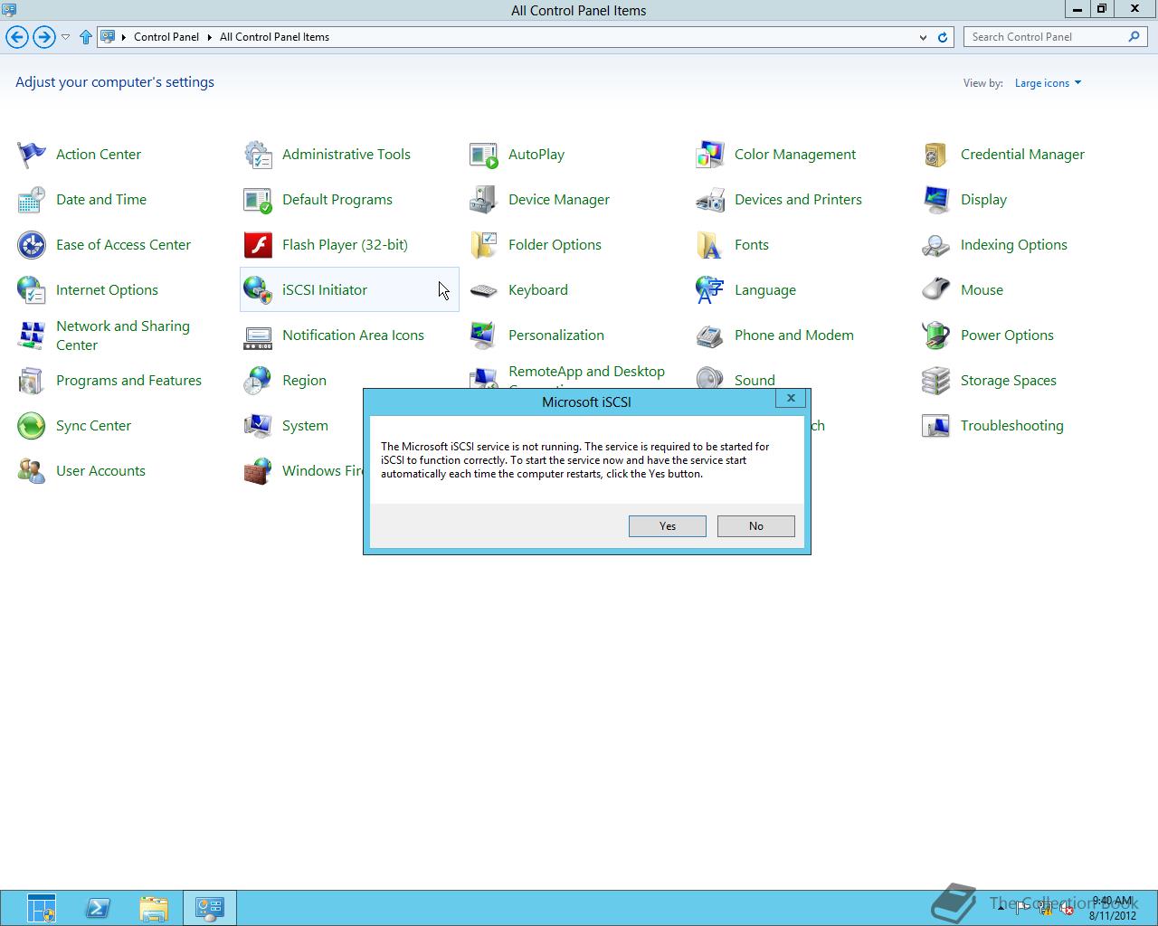Open Indexing Options magnifier icon
1158x926 pixels.
[x=936, y=245]
